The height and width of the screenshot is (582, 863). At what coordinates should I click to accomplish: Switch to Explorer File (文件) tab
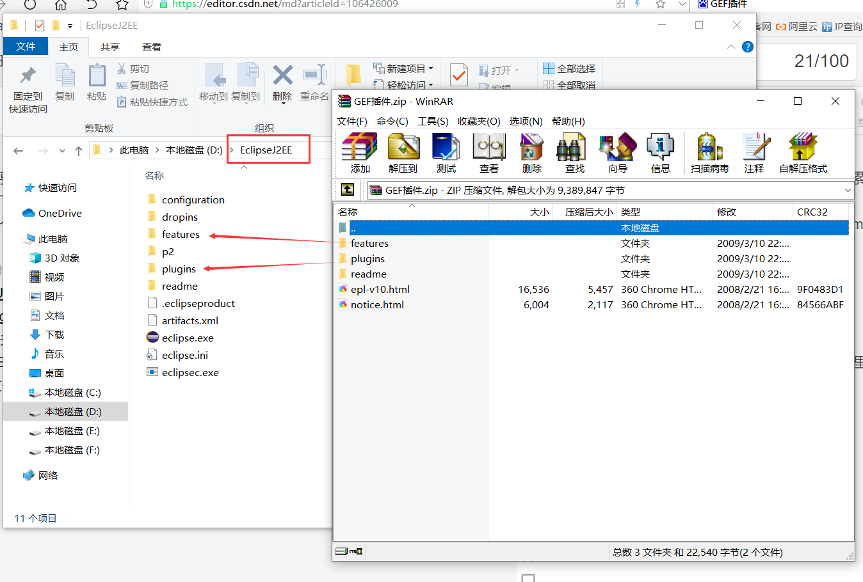[26, 47]
